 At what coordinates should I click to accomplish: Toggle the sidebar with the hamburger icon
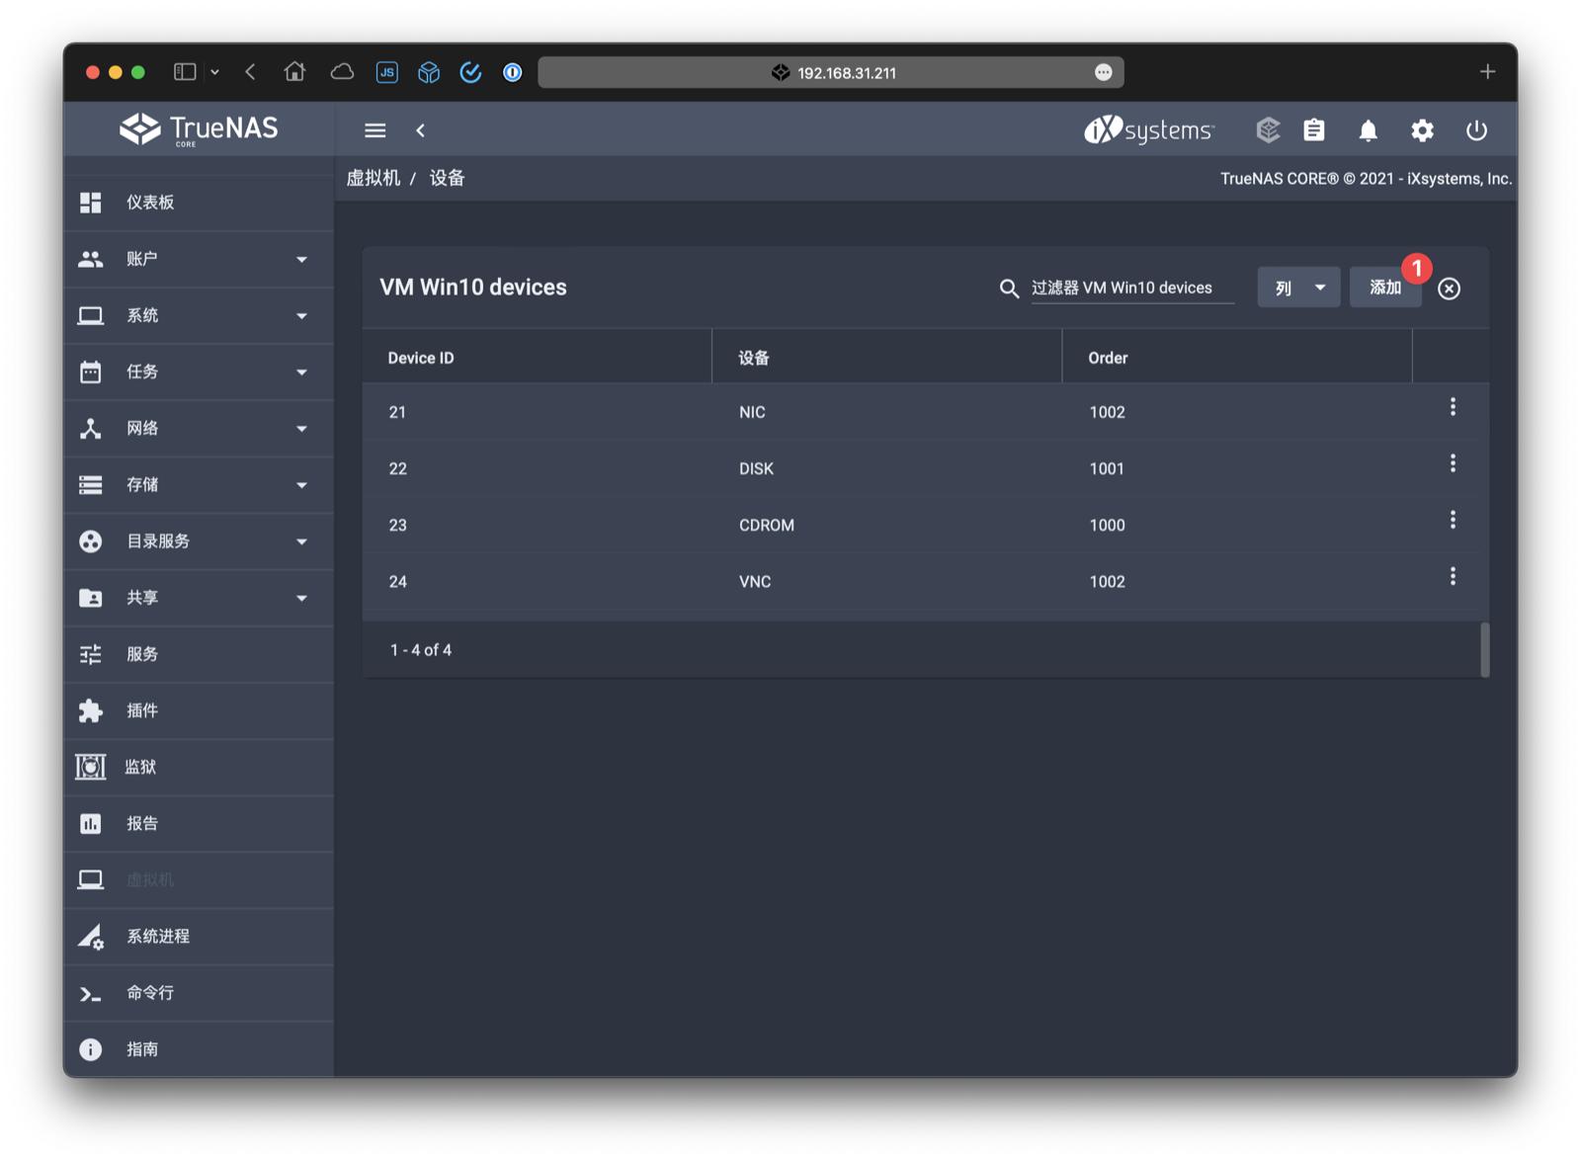pos(374,129)
